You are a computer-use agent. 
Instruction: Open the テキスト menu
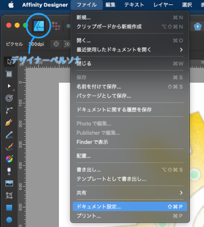tap(134, 5)
